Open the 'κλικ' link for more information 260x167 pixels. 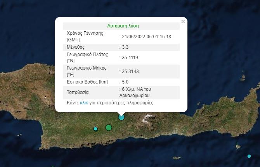(84, 103)
